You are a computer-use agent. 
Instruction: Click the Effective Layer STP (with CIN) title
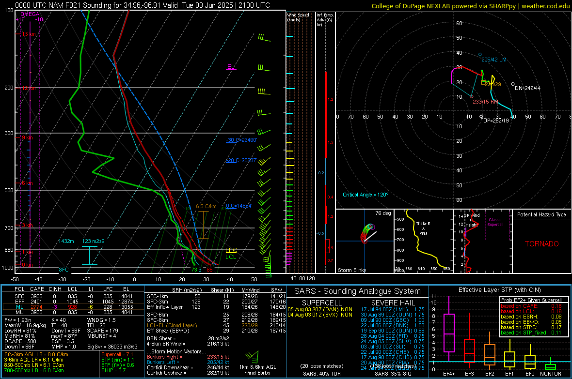499,290
